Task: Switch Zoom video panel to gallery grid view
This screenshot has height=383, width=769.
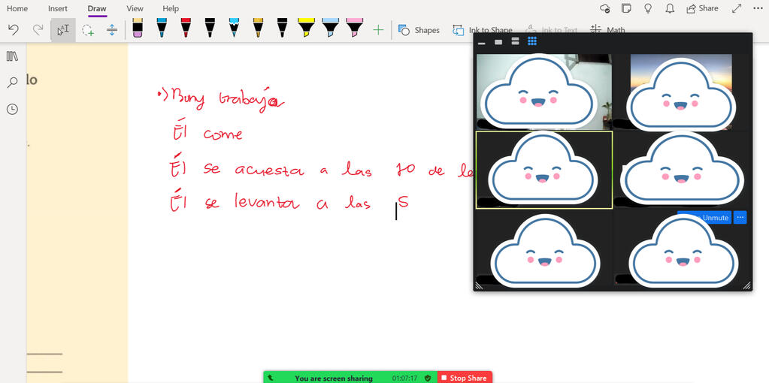Action: (x=532, y=41)
